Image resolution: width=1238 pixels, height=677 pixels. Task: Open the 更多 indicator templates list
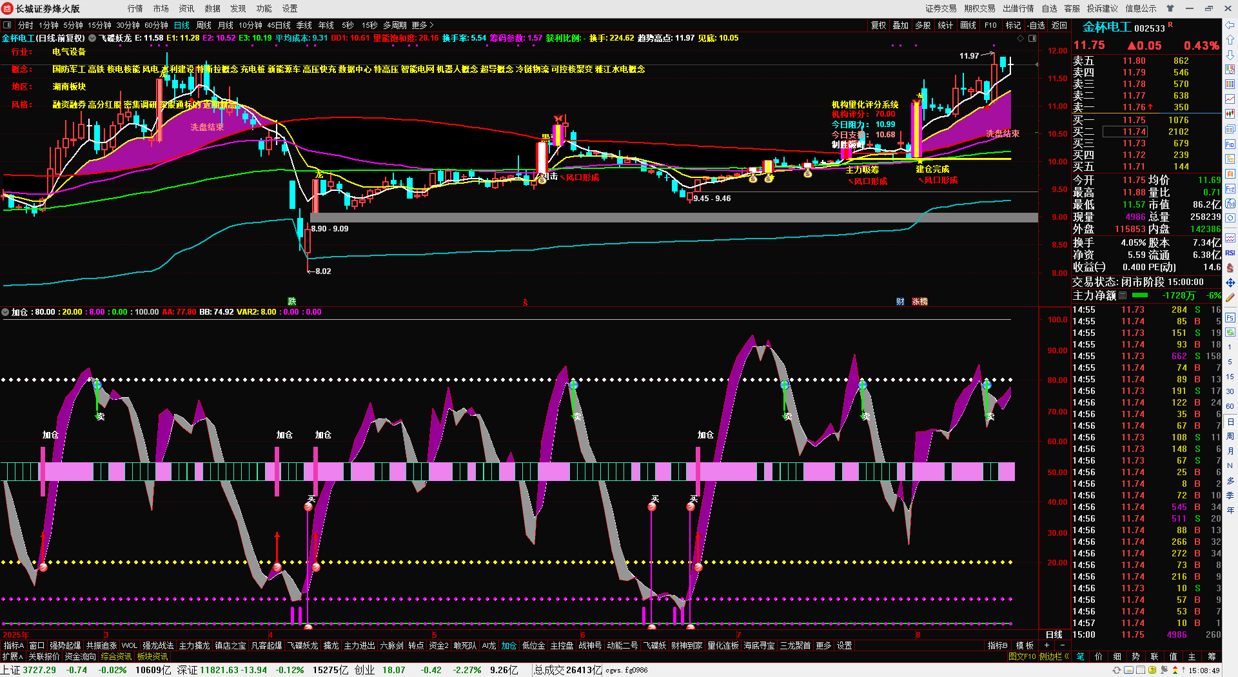click(x=823, y=645)
